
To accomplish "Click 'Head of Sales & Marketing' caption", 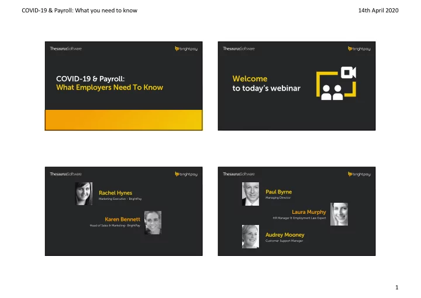I will (115, 226).
